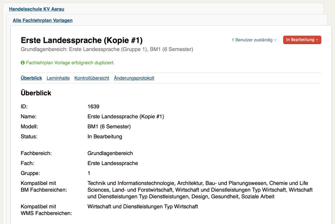Click the grey subtitle Grundlagenbereich line
The image size is (335, 224).
tap(107, 49)
